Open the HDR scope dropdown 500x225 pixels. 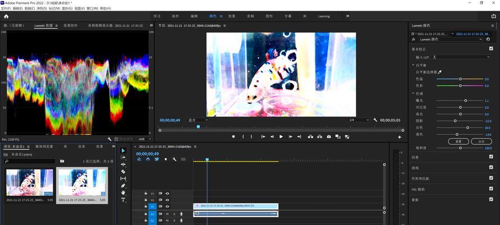click(x=145, y=139)
